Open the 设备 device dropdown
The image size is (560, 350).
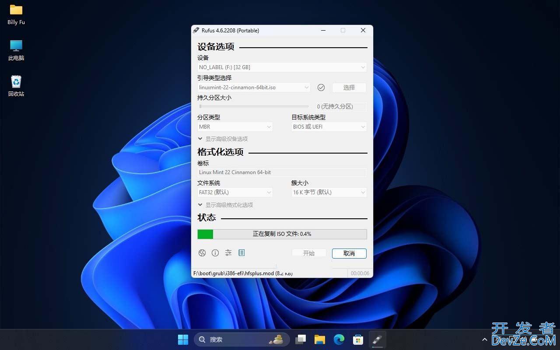282,67
